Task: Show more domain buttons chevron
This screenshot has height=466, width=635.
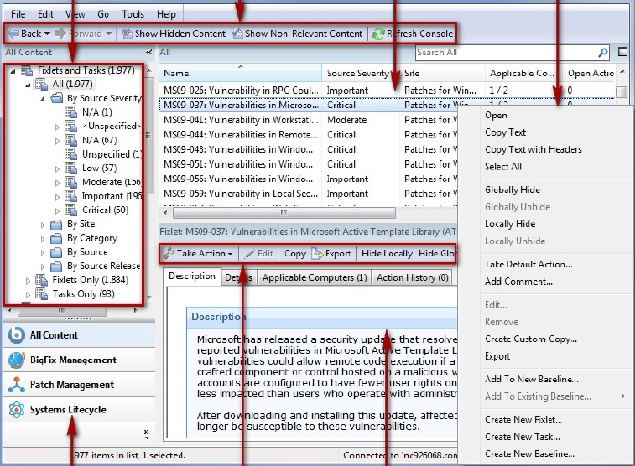Action: 147,434
